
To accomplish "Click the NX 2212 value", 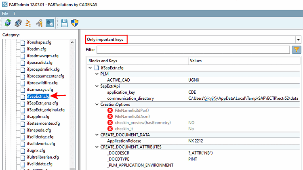I will click(196, 141).
